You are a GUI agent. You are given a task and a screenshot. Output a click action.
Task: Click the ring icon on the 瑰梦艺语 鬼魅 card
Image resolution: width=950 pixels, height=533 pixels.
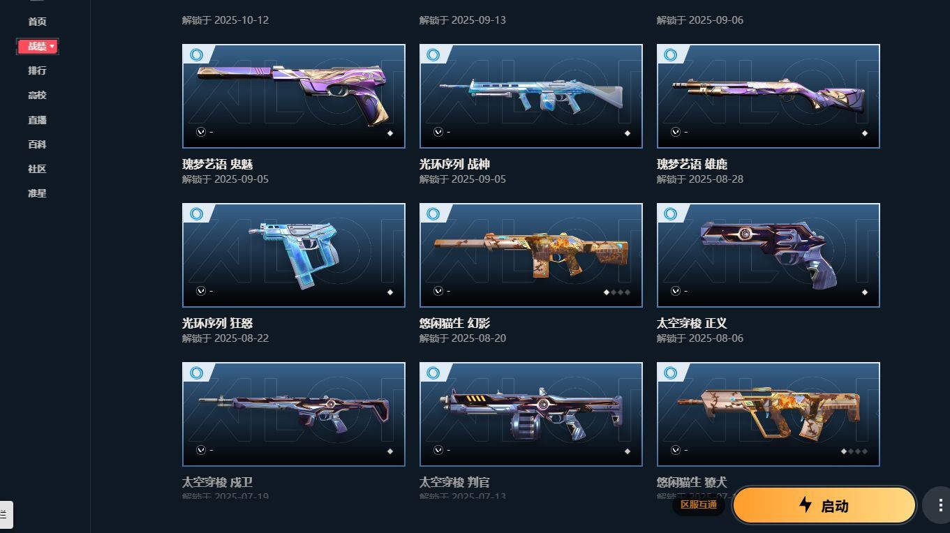click(x=196, y=54)
